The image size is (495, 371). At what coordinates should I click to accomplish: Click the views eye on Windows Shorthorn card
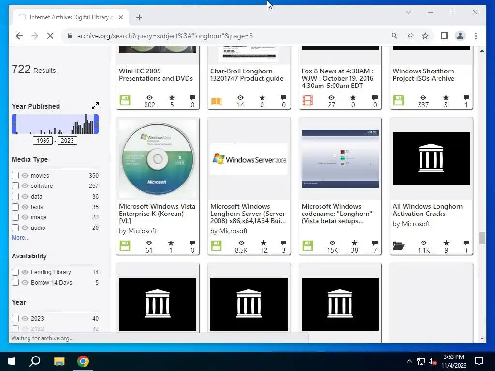[x=423, y=98]
